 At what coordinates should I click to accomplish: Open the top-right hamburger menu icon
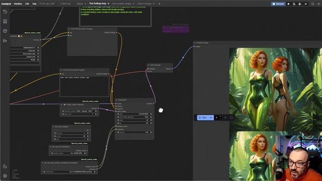coord(318,4)
